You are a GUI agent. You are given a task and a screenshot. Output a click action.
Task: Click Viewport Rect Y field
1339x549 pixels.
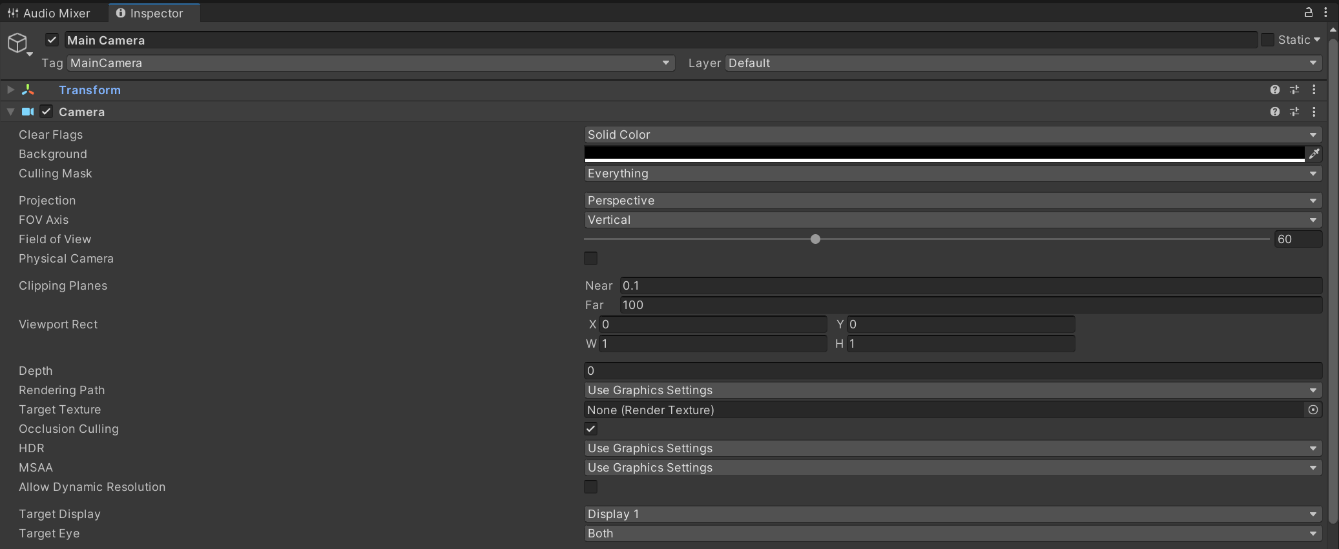tap(961, 324)
